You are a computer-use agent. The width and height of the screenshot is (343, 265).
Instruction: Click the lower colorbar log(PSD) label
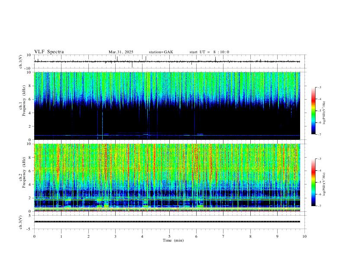(x=325, y=184)
